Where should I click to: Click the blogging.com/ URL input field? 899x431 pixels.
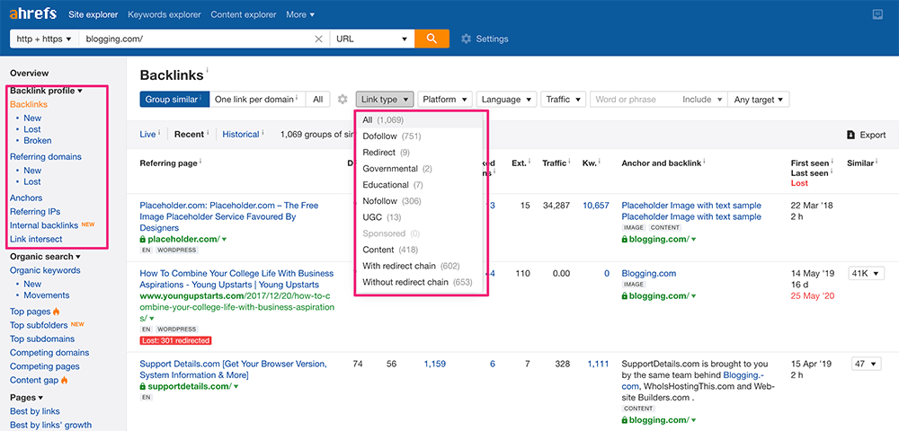click(x=196, y=39)
